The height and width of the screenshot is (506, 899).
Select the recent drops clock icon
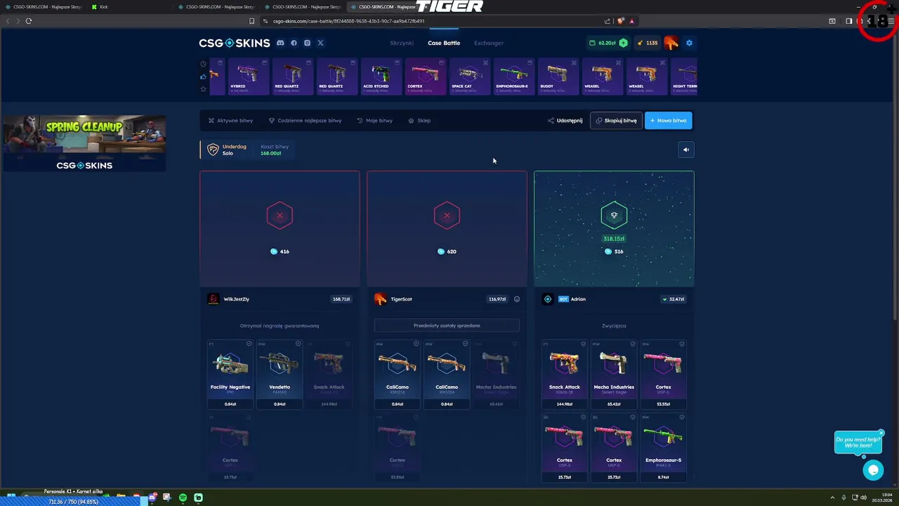tap(204, 64)
